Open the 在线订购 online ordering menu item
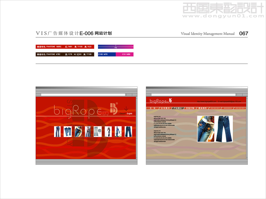 pyautogui.click(x=190, y=108)
